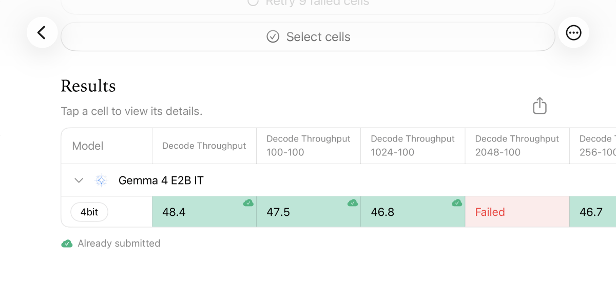Open the 46.7 result cell
616x283 pixels.
593,212
